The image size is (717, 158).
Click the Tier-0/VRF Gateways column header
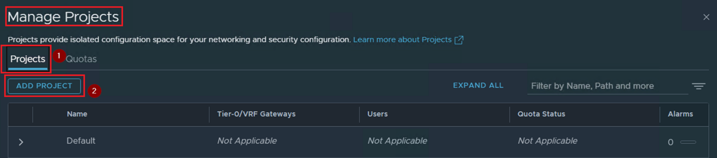pyautogui.click(x=256, y=114)
